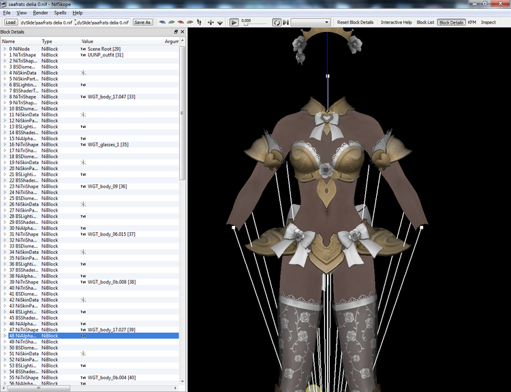Play the animation
Screen dimensions: 511x392
coord(234,22)
